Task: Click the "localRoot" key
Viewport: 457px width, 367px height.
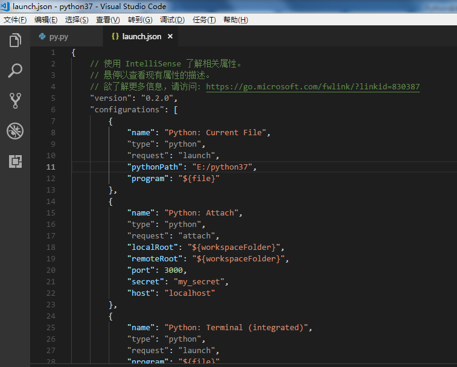Action: click(x=152, y=247)
